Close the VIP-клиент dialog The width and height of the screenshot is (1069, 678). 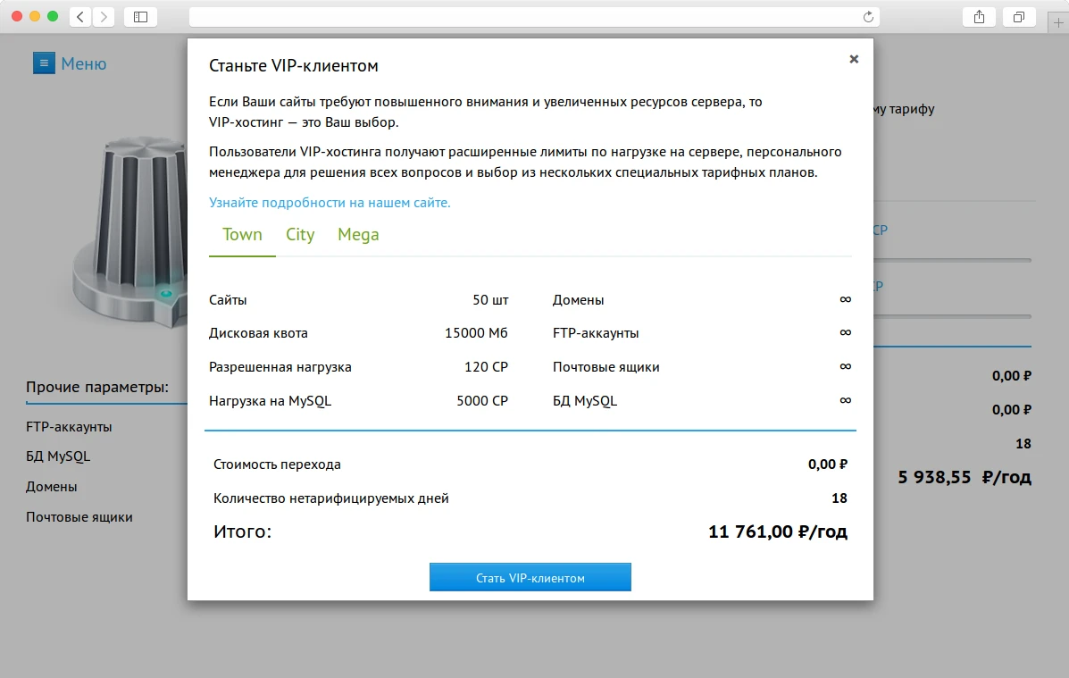click(854, 58)
